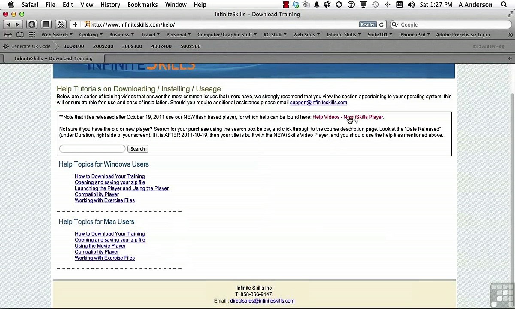Open Spotlight search magnifier
This screenshot has height=309, width=515.
point(504,5)
